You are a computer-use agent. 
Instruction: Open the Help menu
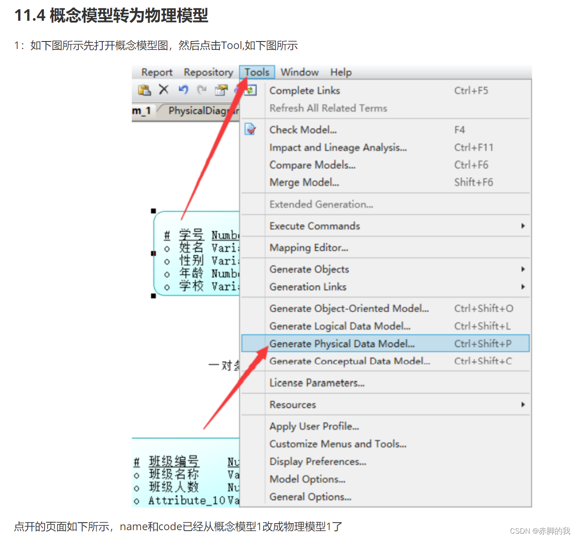click(341, 72)
